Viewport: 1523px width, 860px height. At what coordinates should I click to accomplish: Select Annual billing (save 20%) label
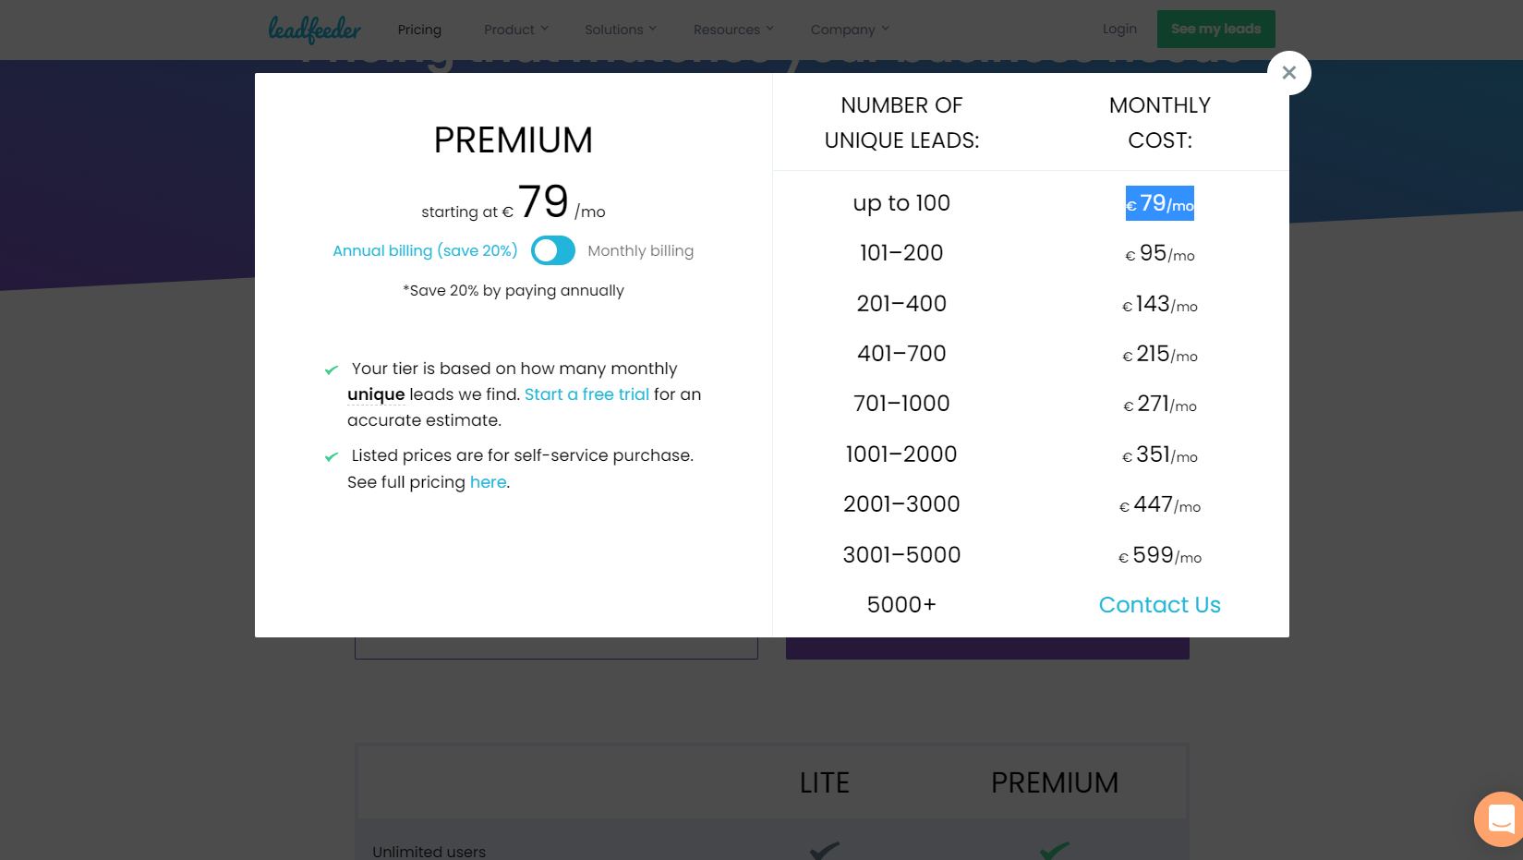click(x=425, y=250)
